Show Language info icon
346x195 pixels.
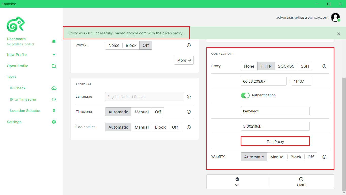[189, 97]
